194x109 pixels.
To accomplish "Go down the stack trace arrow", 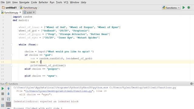I will pyautogui.click(x=8, y=94).
